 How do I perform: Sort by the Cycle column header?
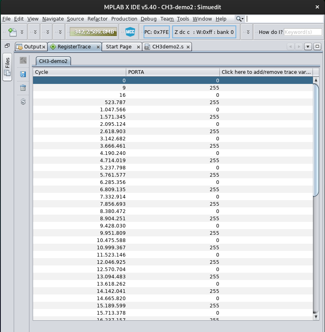tap(79, 72)
